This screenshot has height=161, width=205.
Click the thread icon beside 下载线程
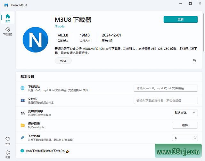[23, 138]
